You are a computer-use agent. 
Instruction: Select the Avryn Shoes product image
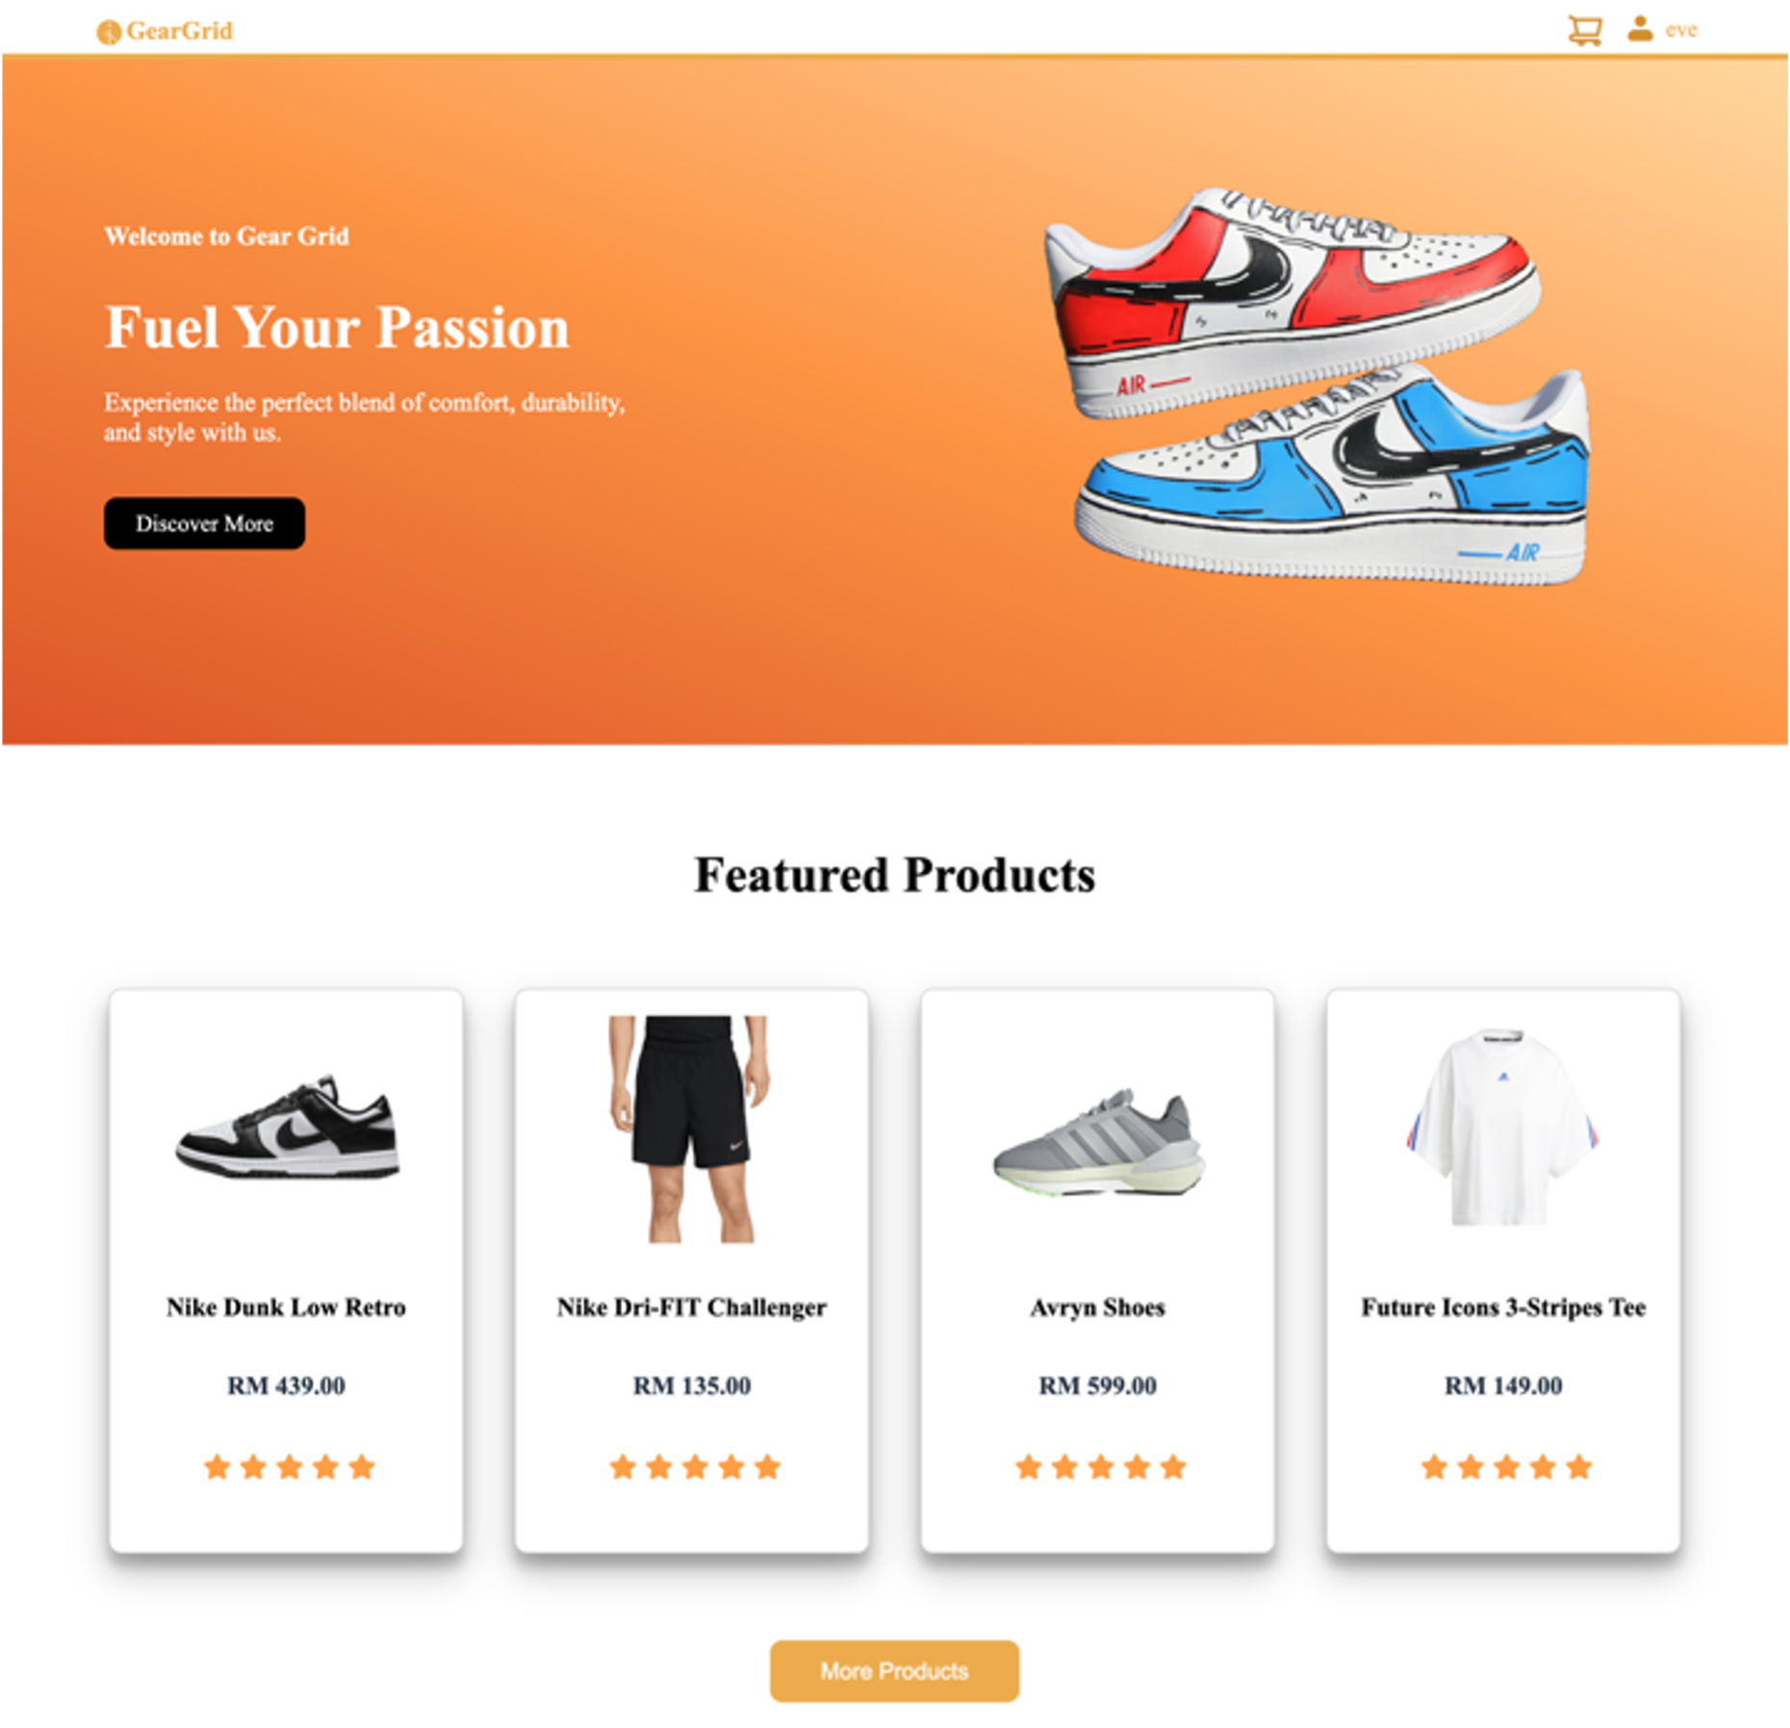[x=1098, y=1142]
